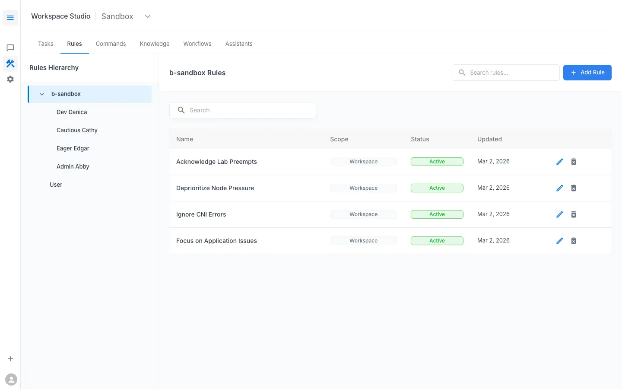Select User in the rules hierarchy
Viewport: 622px width, 389px height.
point(56,185)
